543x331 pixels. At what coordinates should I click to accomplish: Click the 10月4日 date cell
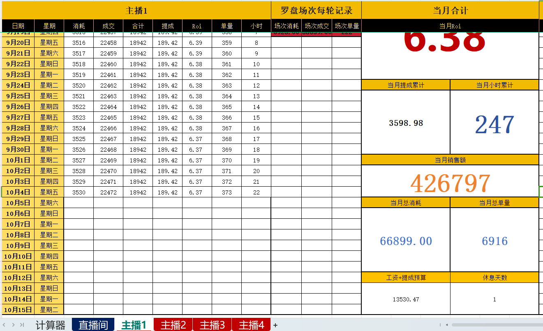click(18, 192)
